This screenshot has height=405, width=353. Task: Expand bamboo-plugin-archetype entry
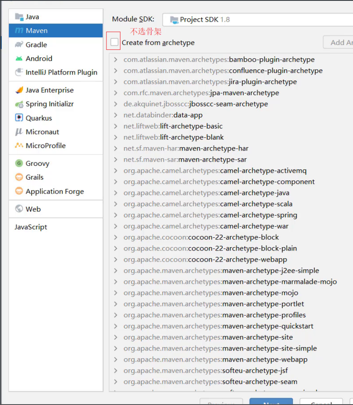tap(115, 60)
